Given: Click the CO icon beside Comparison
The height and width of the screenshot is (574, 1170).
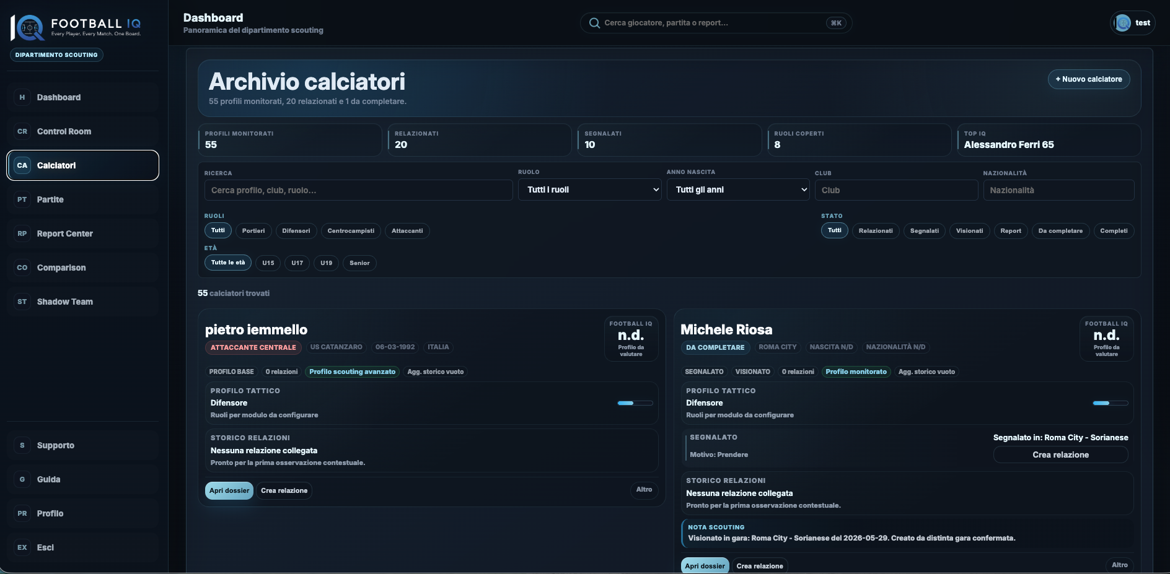Looking at the screenshot, I should point(22,267).
